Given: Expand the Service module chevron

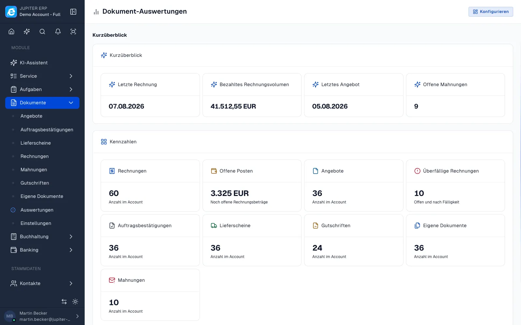Looking at the screenshot, I should tap(71, 76).
